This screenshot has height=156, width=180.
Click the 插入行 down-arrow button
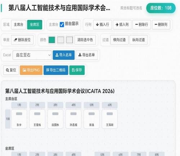coord(103,24)
